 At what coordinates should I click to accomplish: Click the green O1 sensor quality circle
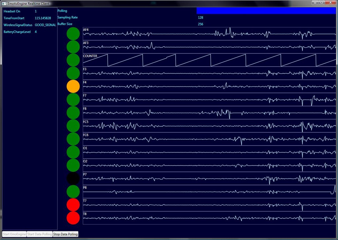click(73, 152)
